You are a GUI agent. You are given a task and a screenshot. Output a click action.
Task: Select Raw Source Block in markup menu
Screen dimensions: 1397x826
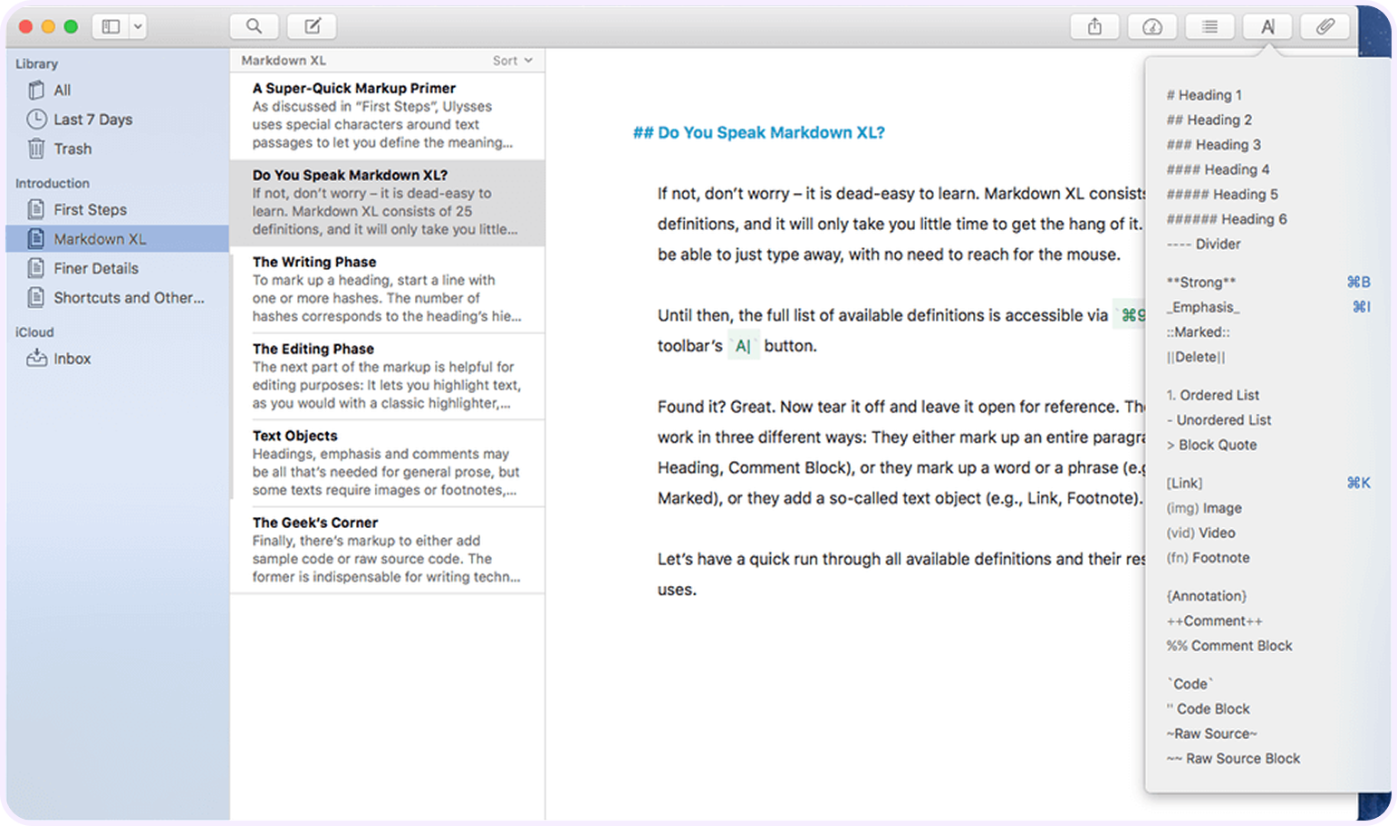click(1233, 759)
